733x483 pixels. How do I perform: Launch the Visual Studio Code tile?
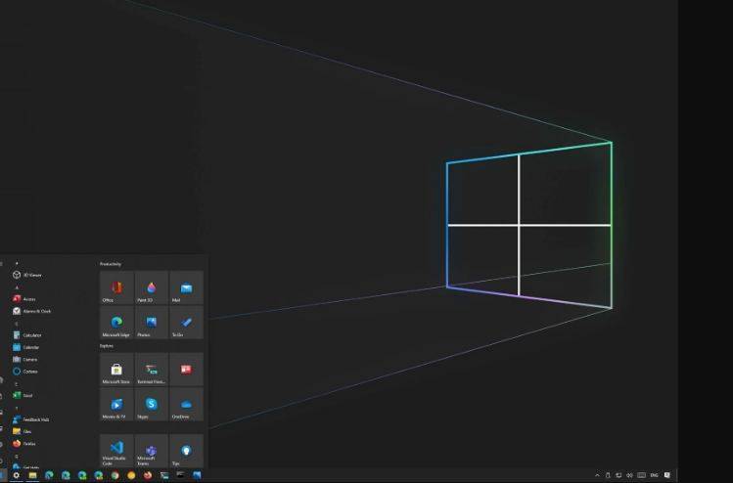click(116, 451)
